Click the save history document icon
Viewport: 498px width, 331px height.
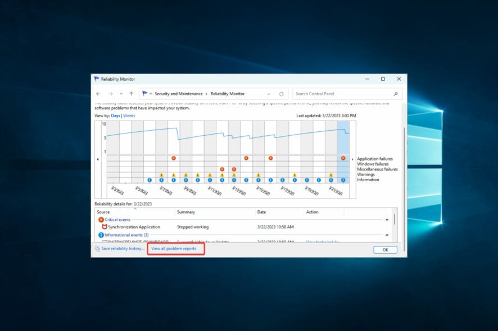[x=97, y=249]
